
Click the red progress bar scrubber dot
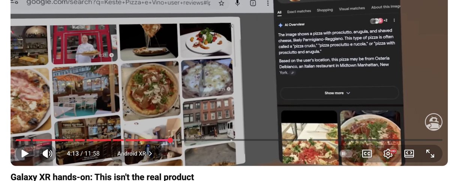(170, 140)
